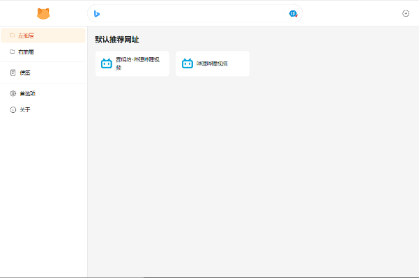Click the circled plus add icon
The image size is (419, 278).
coord(406,13)
